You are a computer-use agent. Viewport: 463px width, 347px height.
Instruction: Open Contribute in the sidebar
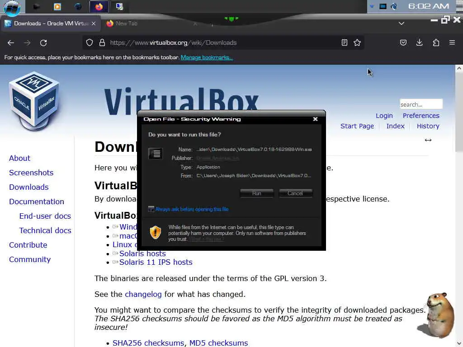click(28, 245)
